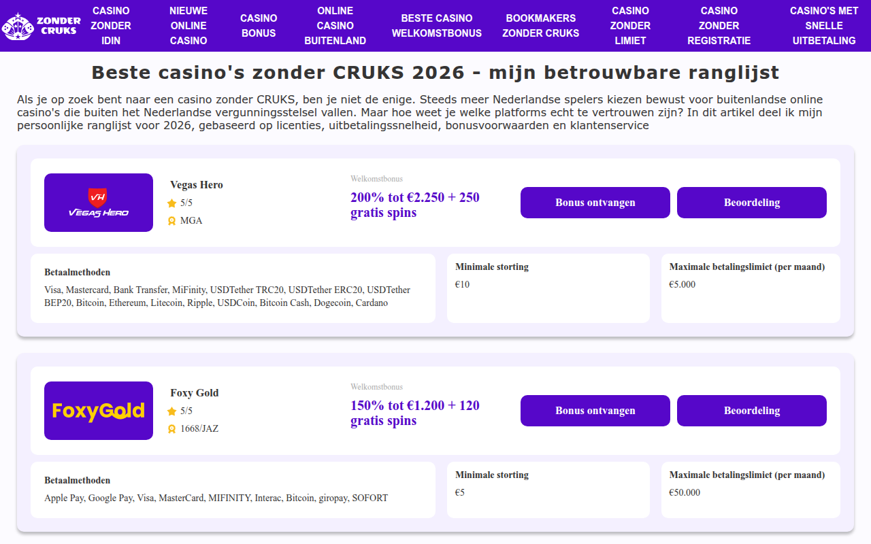Click the Beste casino's zonder CRUKS 2026 heading
This screenshot has width=871, height=544.
click(x=435, y=73)
